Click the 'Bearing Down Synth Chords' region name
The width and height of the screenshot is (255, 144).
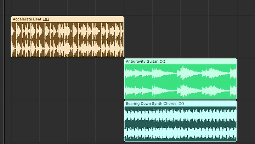[x=151, y=104]
